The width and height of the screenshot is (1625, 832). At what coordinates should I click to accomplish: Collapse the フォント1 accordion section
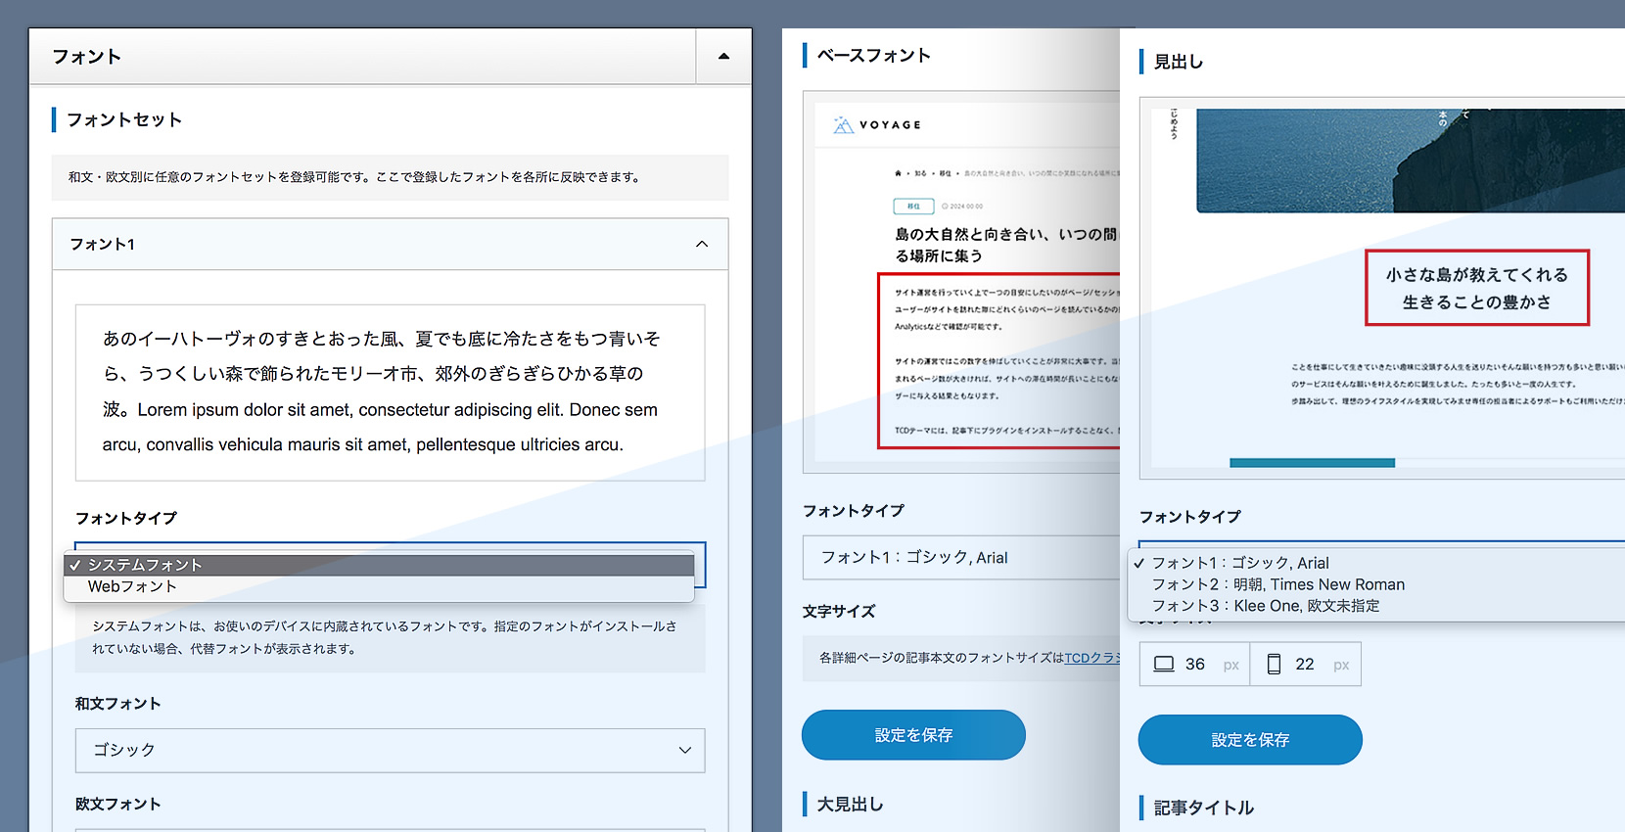tap(701, 244)
